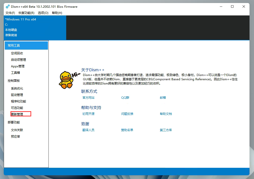The image size is (254, 179).
Task: Open 启动项管理 in the sidebar
Action: pyautogui.click(x=19, y=60)
